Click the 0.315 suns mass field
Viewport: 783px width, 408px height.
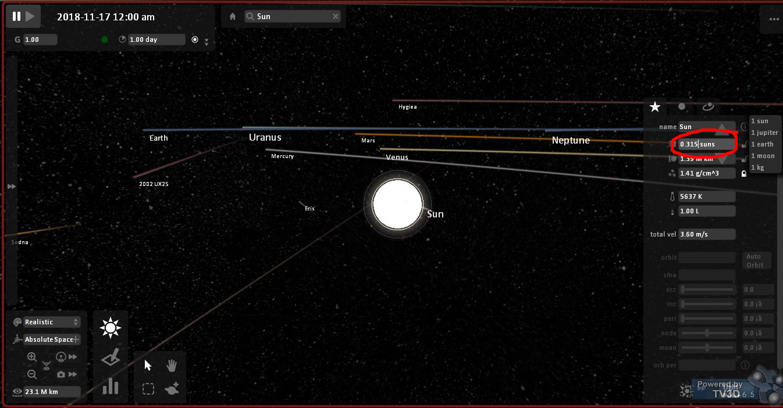click(707, 144)
